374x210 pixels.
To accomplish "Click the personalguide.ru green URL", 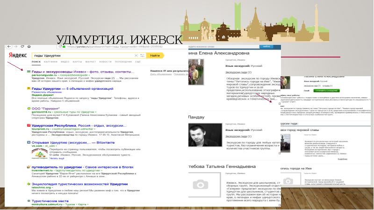I will (44, 75).
